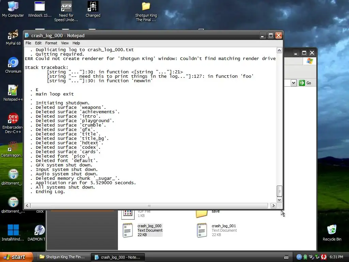Click the red DAEMON Tools tray icon
Image resolution: width=349 pixels, height=262 pixels.
click(323, 257)
